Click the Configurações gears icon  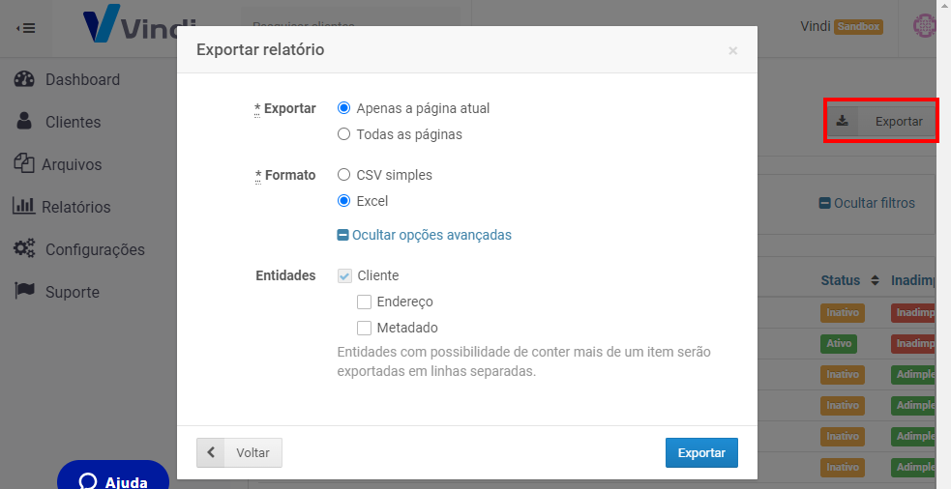(x=24, y=249)
